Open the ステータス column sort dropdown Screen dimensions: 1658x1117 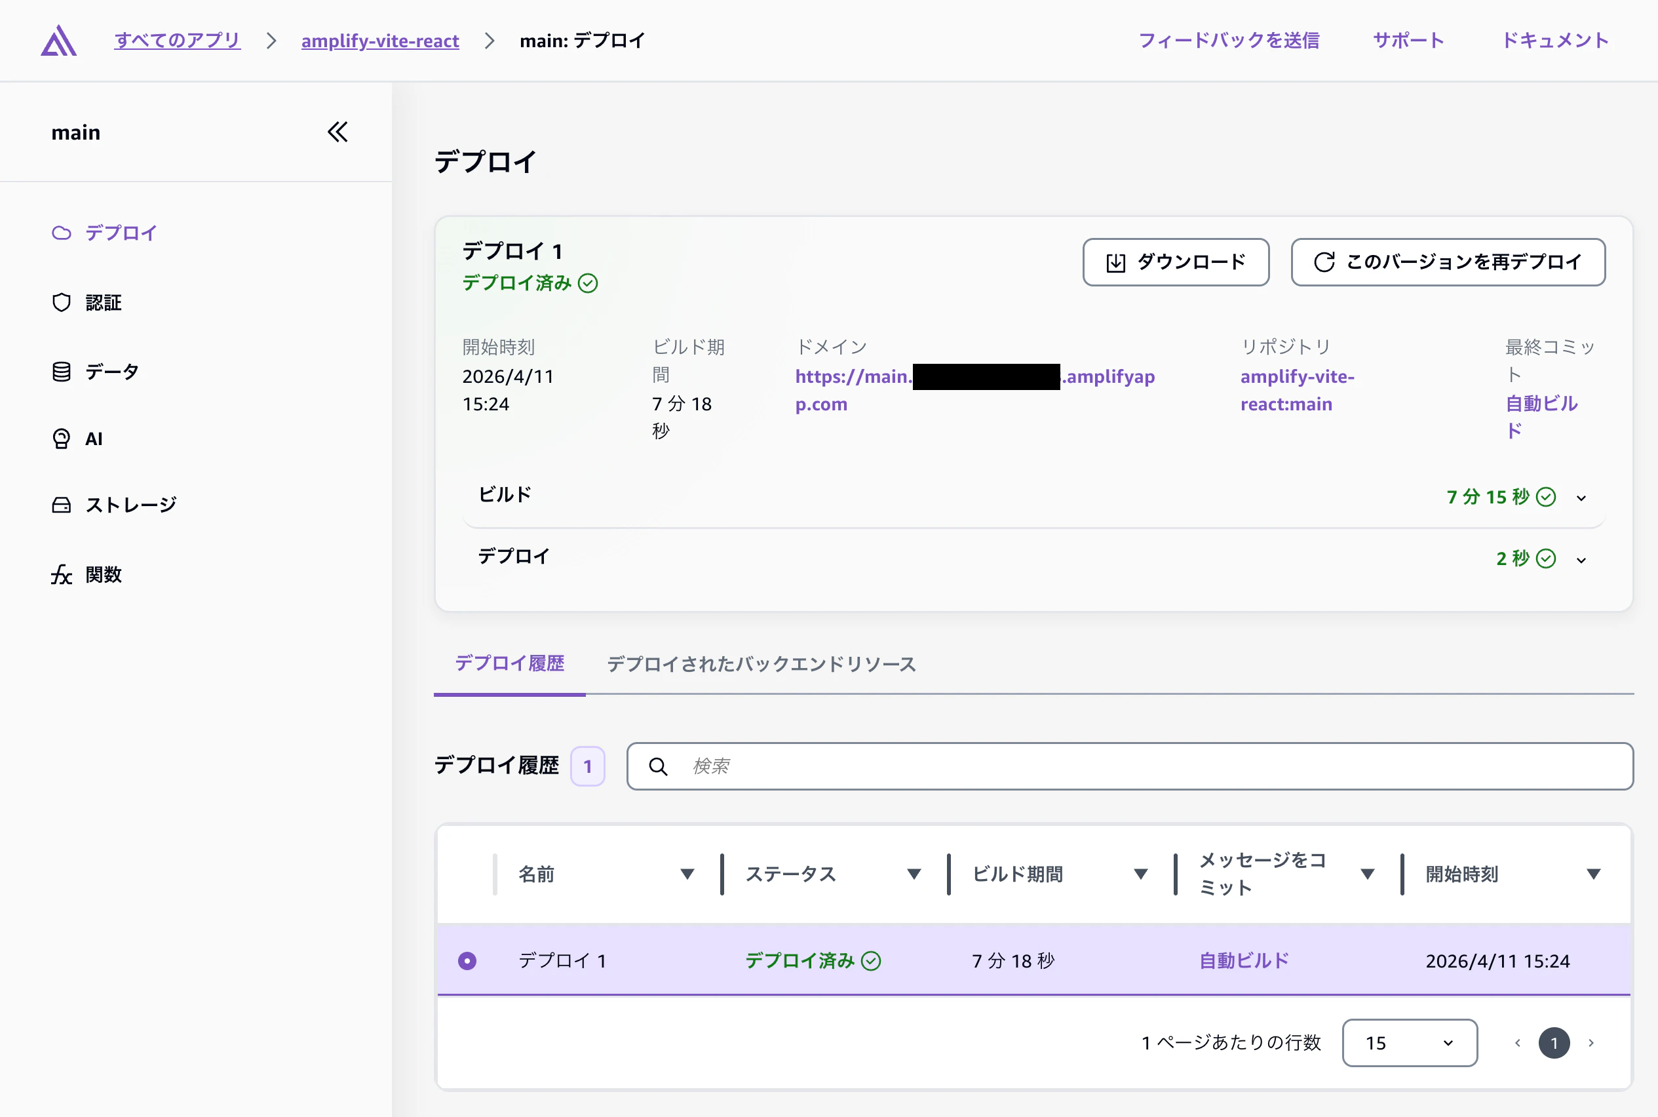914,874
